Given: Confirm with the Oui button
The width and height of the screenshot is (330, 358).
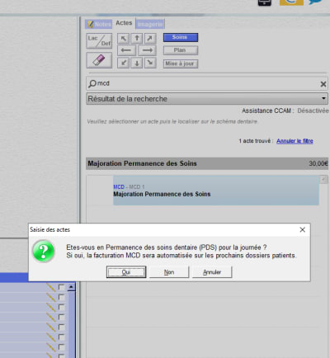Looking at the screenshot, I should 126,272.
